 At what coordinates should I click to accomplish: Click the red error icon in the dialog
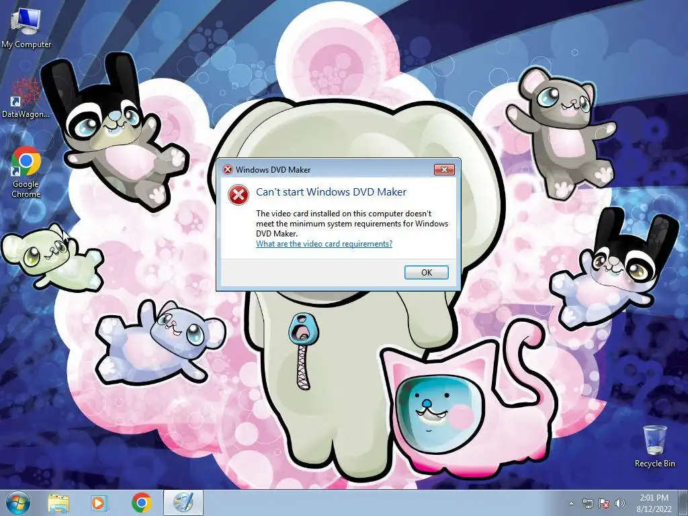click(239, 195)
